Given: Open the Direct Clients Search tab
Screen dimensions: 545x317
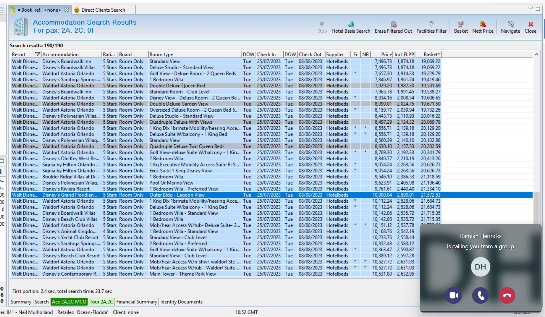Looking at the screenshot, I should click(x=103, y=10).
